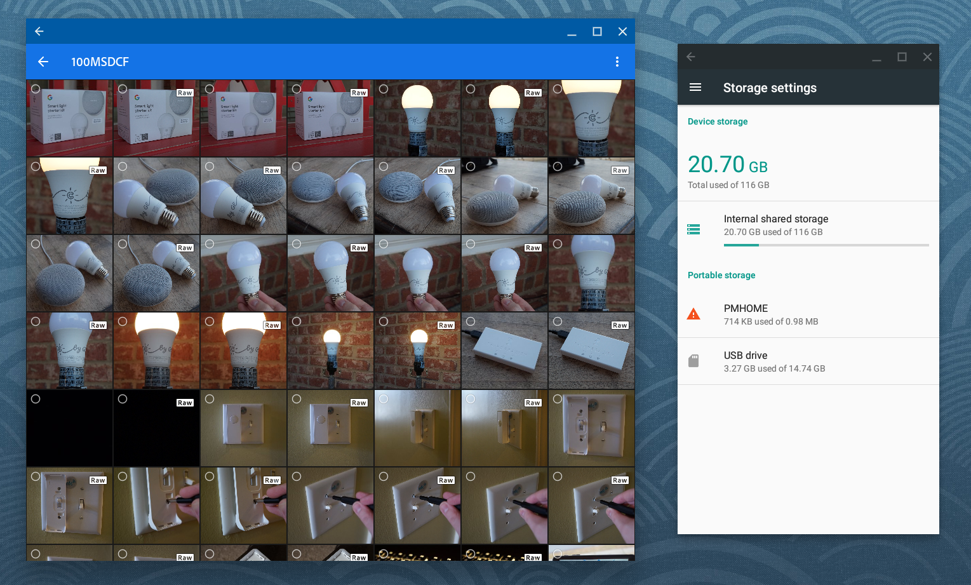Select the circle on a gray Google Home Mini photo
Image resolution: width=971 pixels, height=585 pixels.
tap(123, 166)
